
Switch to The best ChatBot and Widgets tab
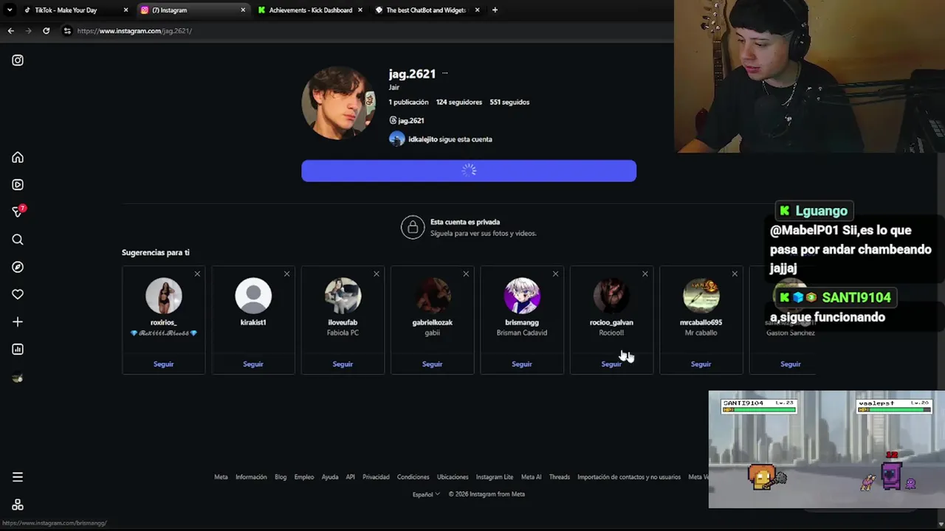click(x=427, y=10)
